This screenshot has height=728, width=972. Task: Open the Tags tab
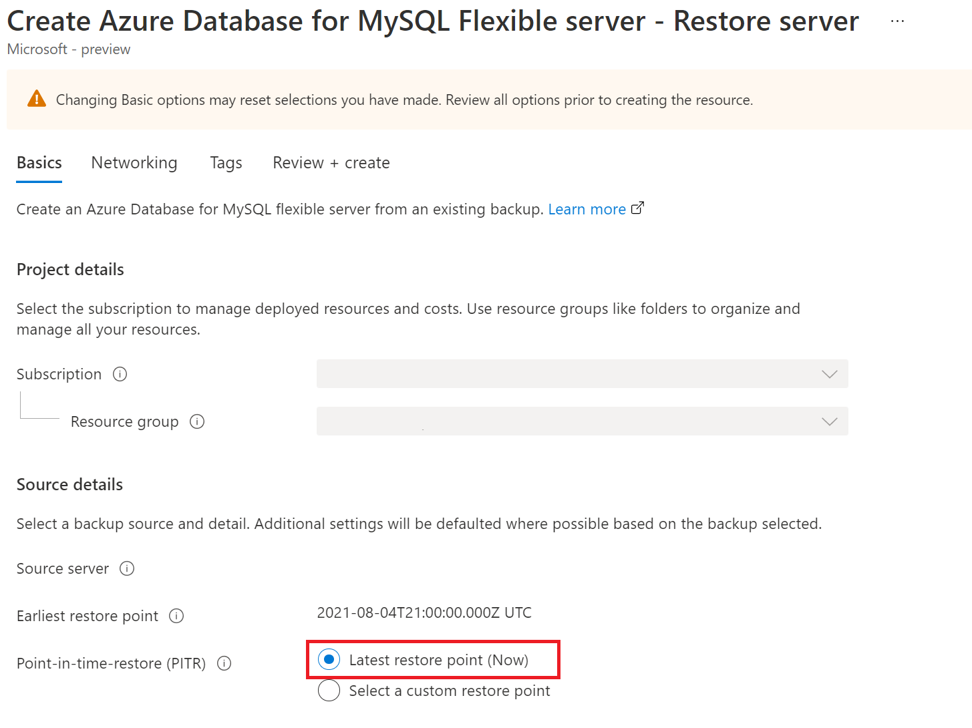(226, 163)
